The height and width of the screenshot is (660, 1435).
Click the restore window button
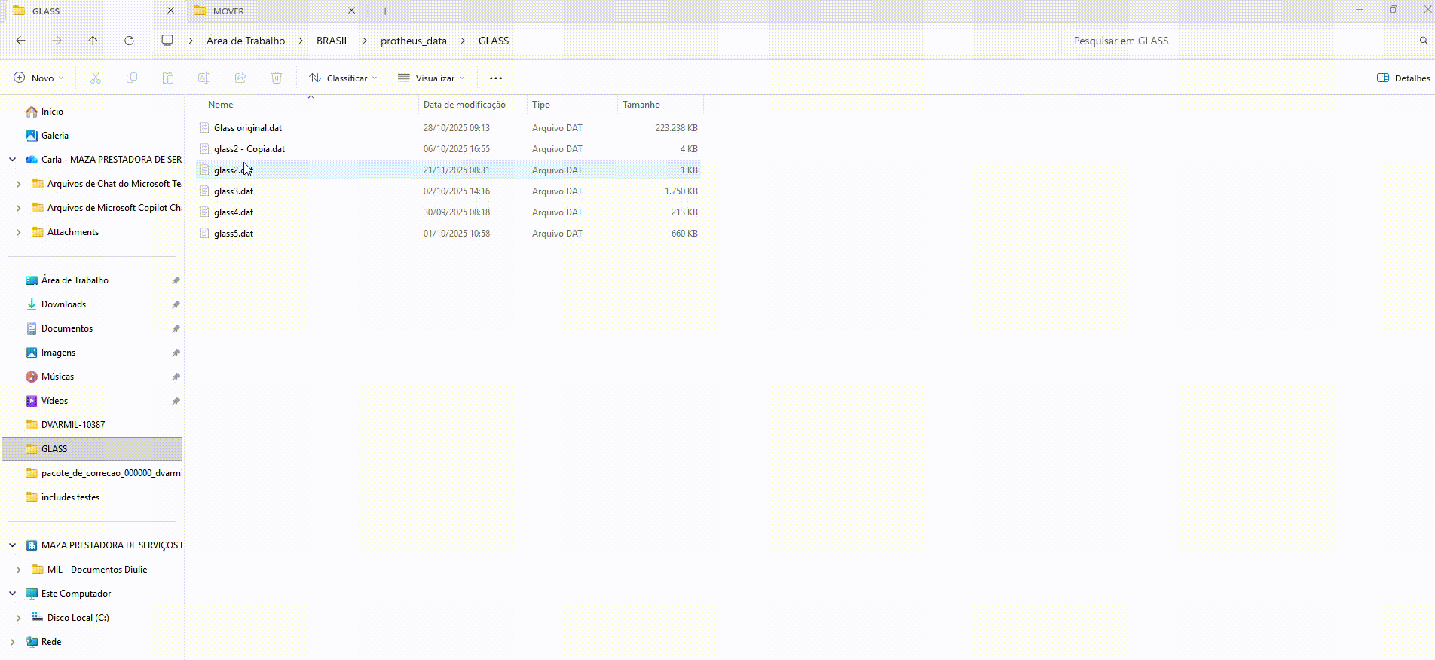1394,10
